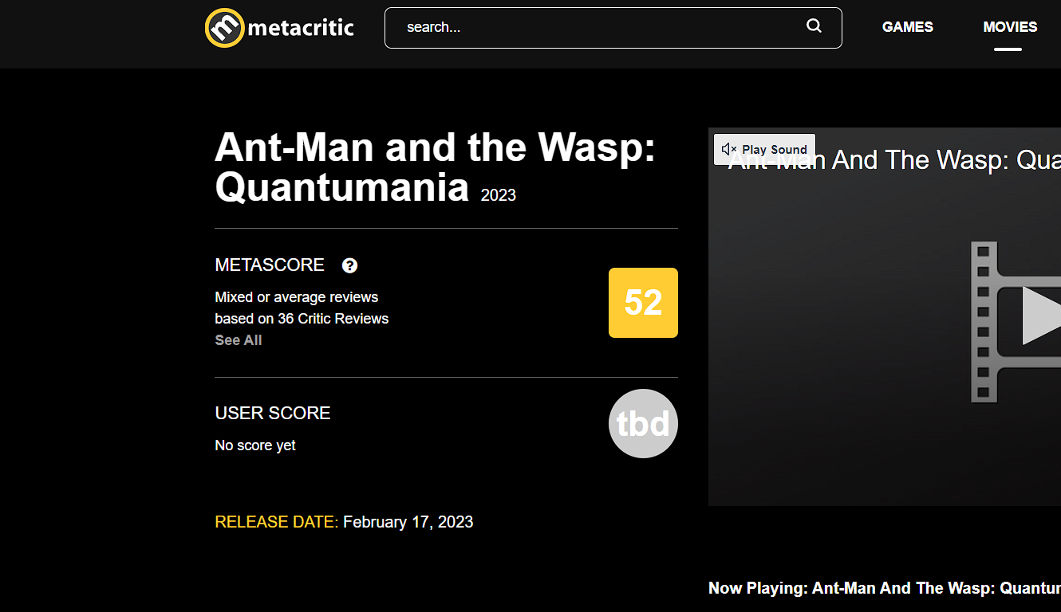Select the Movies navigation tab
This screenshot has height=612, width=1061.
click(1009, 27)
